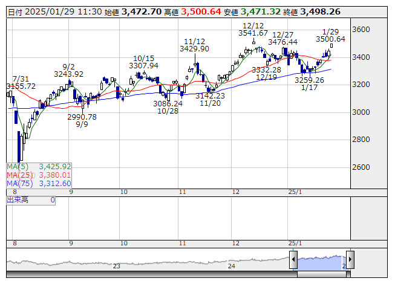Click the 高値 high value in the header
This screenshot has height=284, width=395.
201,11
